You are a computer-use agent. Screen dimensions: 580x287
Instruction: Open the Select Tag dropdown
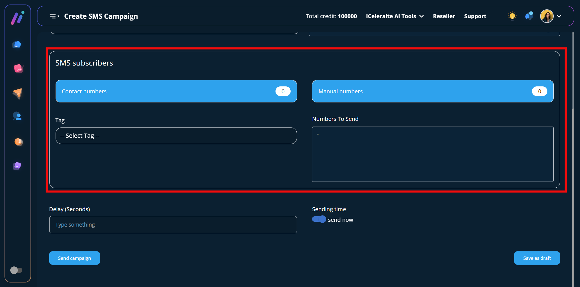(176, 136)
